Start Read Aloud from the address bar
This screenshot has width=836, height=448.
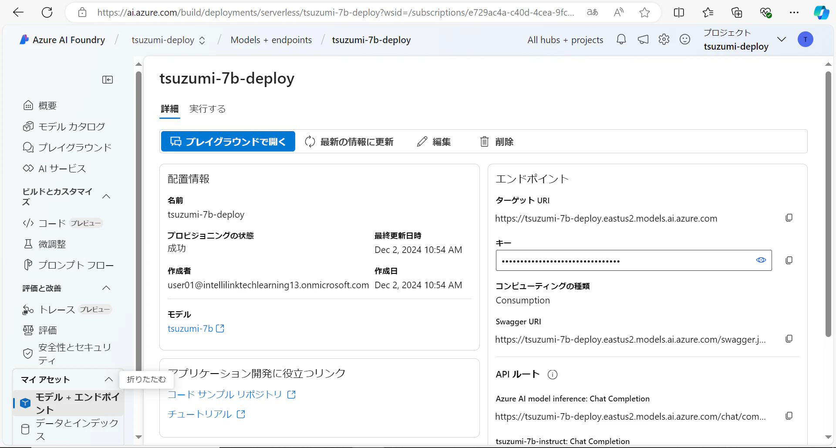(x=618, y=13)
